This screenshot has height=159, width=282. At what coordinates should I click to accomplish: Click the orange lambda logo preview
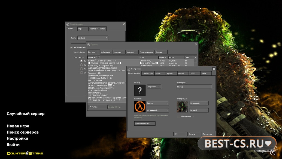(140, 107)
